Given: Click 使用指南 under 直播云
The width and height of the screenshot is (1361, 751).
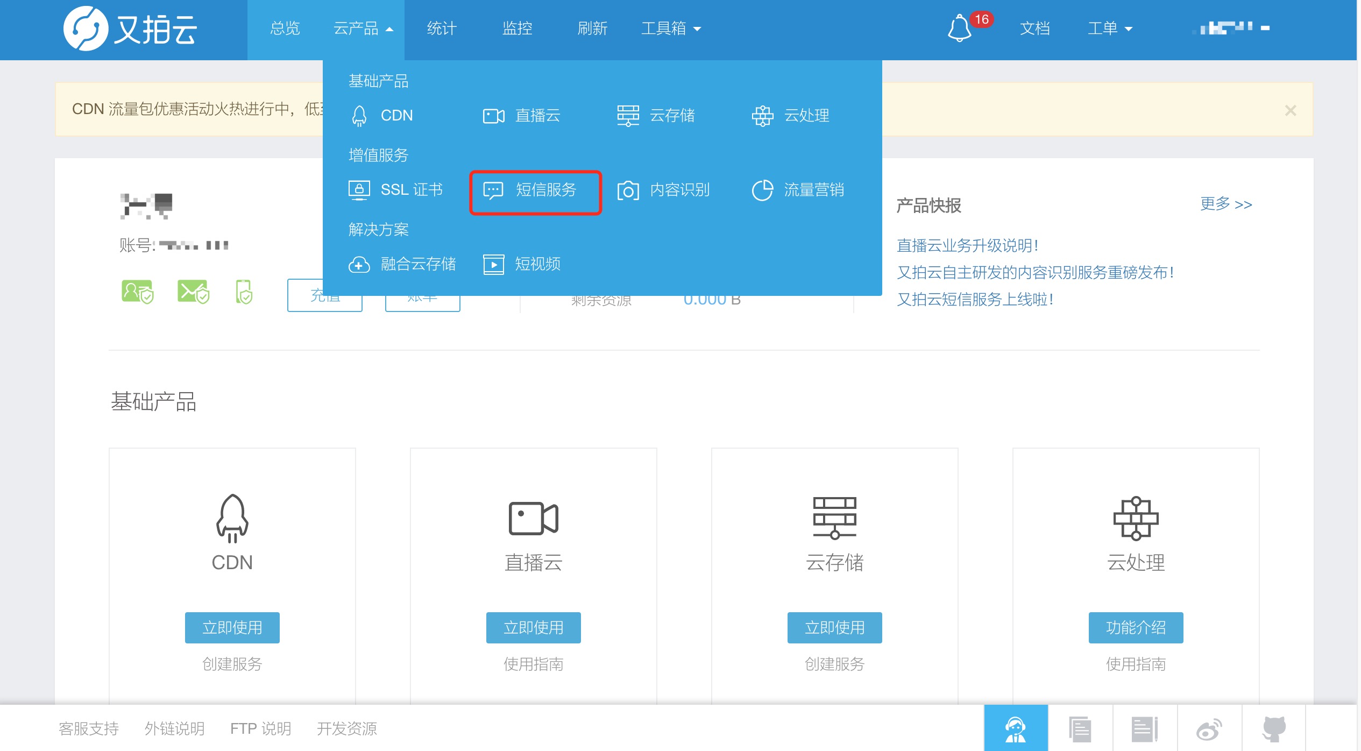Looking at the screenshot, I should pyautogui.click(x=533, y=664).
